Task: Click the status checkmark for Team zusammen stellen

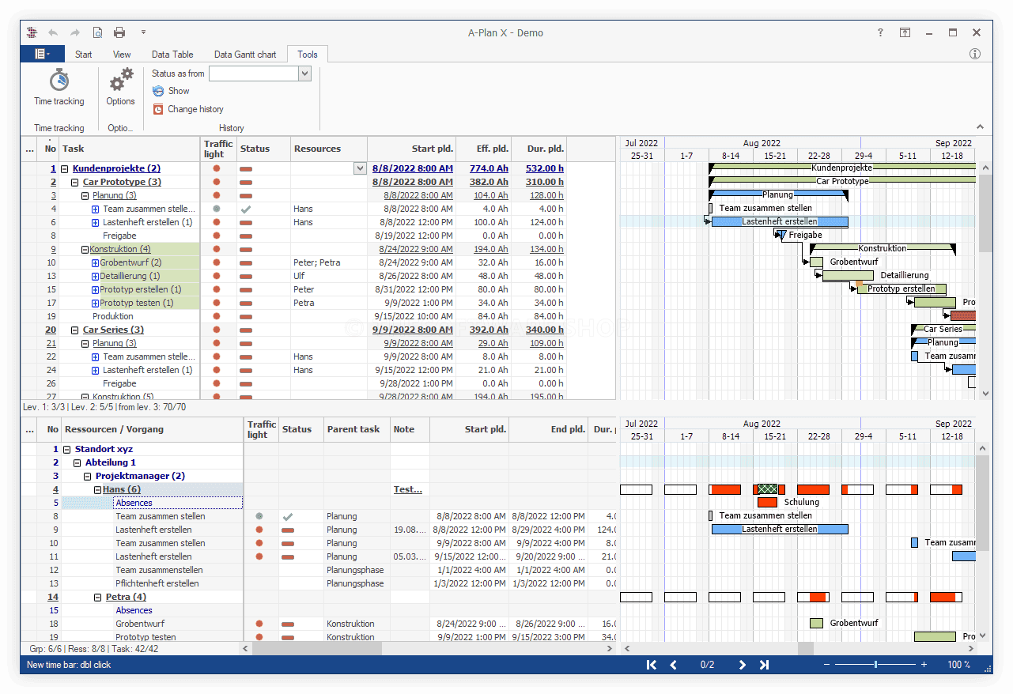Action: click(x=246, y=209)
